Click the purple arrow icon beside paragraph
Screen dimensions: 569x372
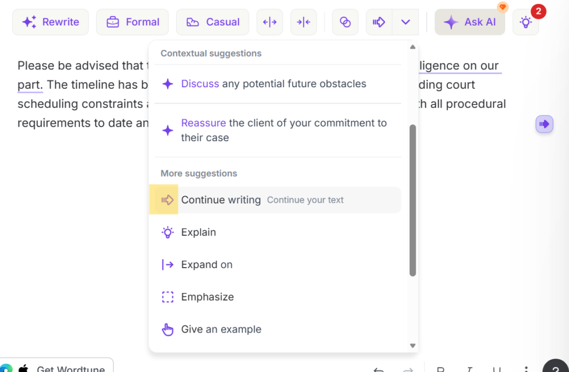tap(544, 124)
